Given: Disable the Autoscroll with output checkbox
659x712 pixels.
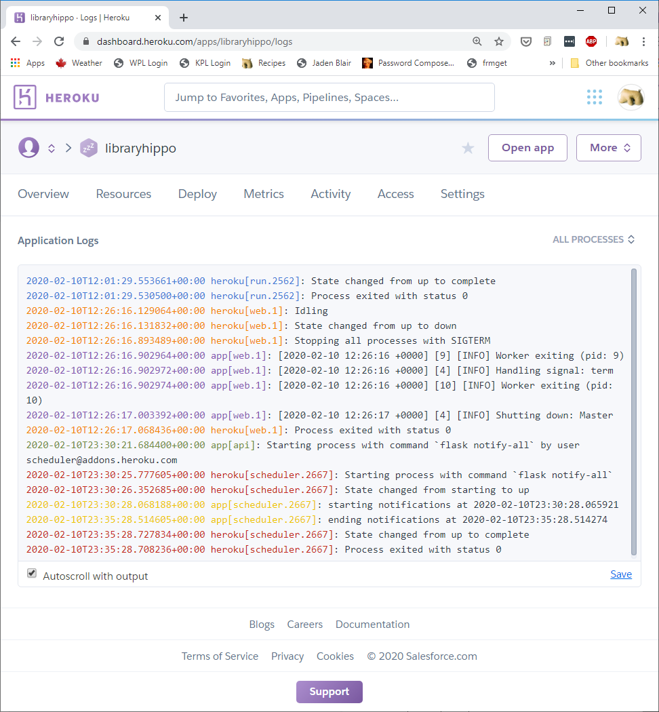Looking at the screenshot, I should point(32,573).
